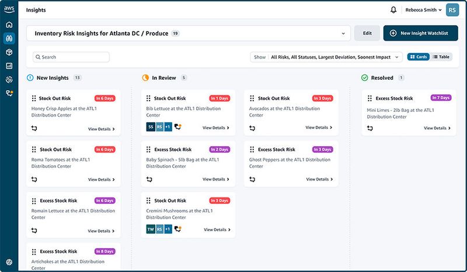Expand View Details on Bib Lettuce card
The width and height of the screenshot is (467, 272).
coord(216,128)
